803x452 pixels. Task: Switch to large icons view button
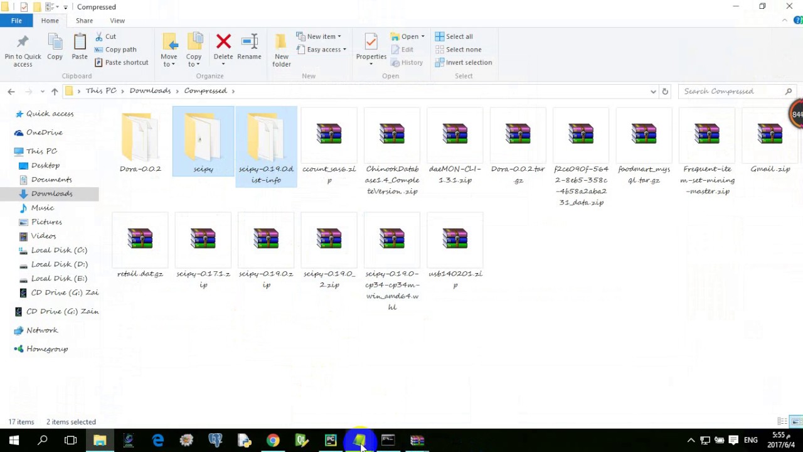796,421
